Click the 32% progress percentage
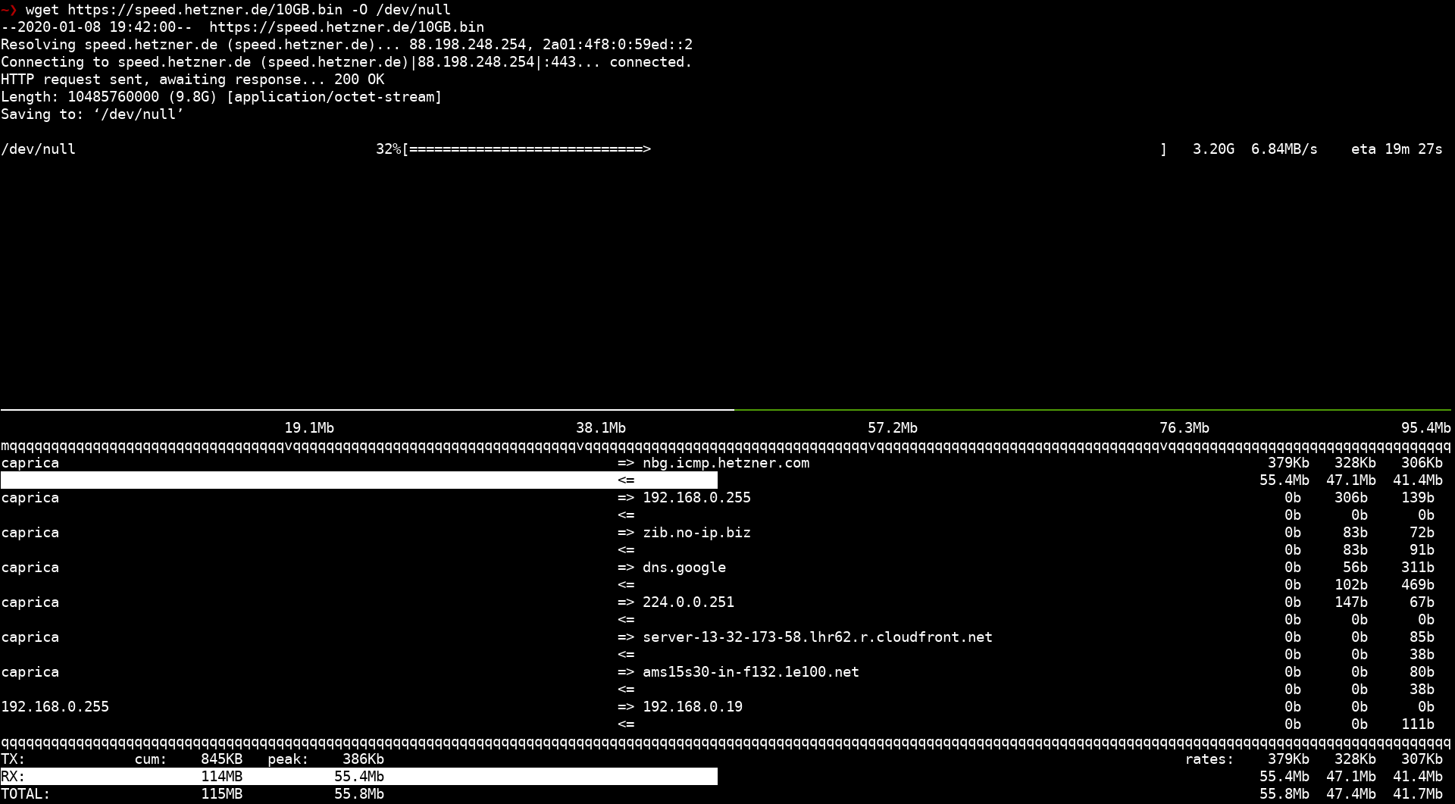This screenshot has width=1455, height=804. [388, 149]
